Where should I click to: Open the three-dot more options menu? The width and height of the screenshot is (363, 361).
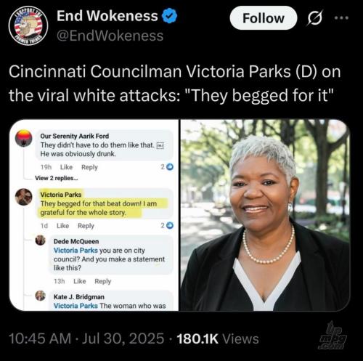tap(341, 17)
